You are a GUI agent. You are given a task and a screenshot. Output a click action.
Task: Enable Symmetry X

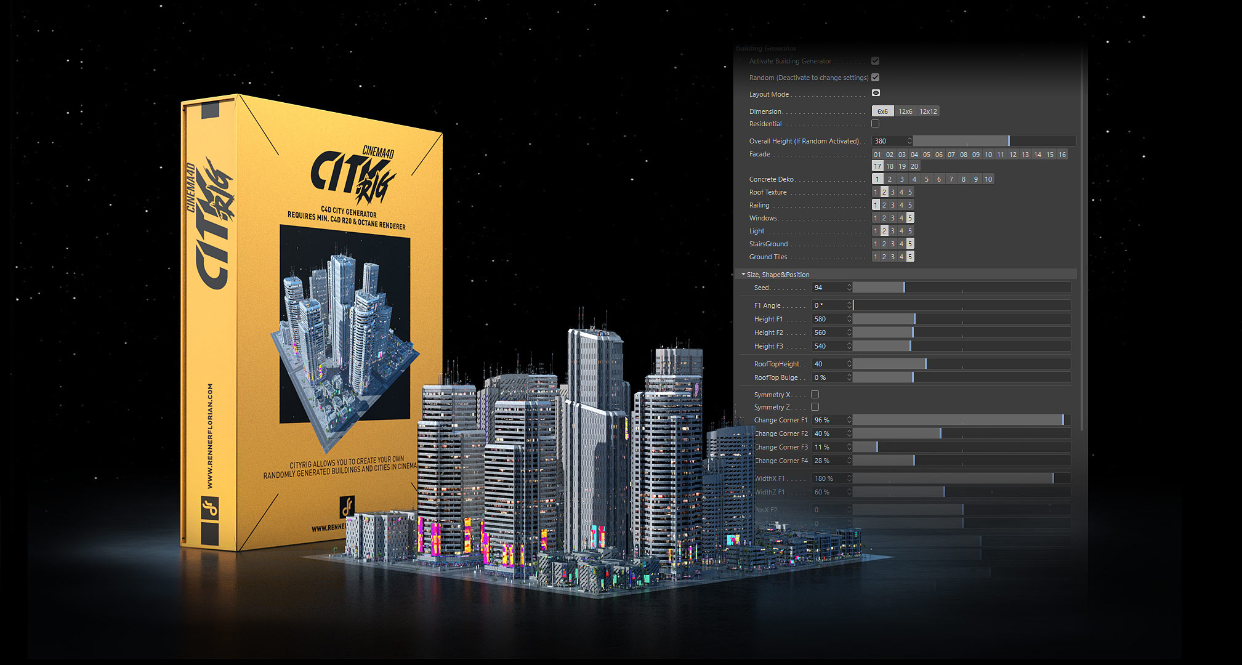[815, 394]
